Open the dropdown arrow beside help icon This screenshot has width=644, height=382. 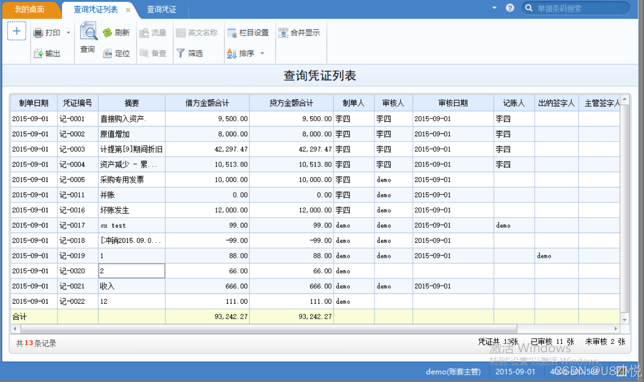(494, 8)
